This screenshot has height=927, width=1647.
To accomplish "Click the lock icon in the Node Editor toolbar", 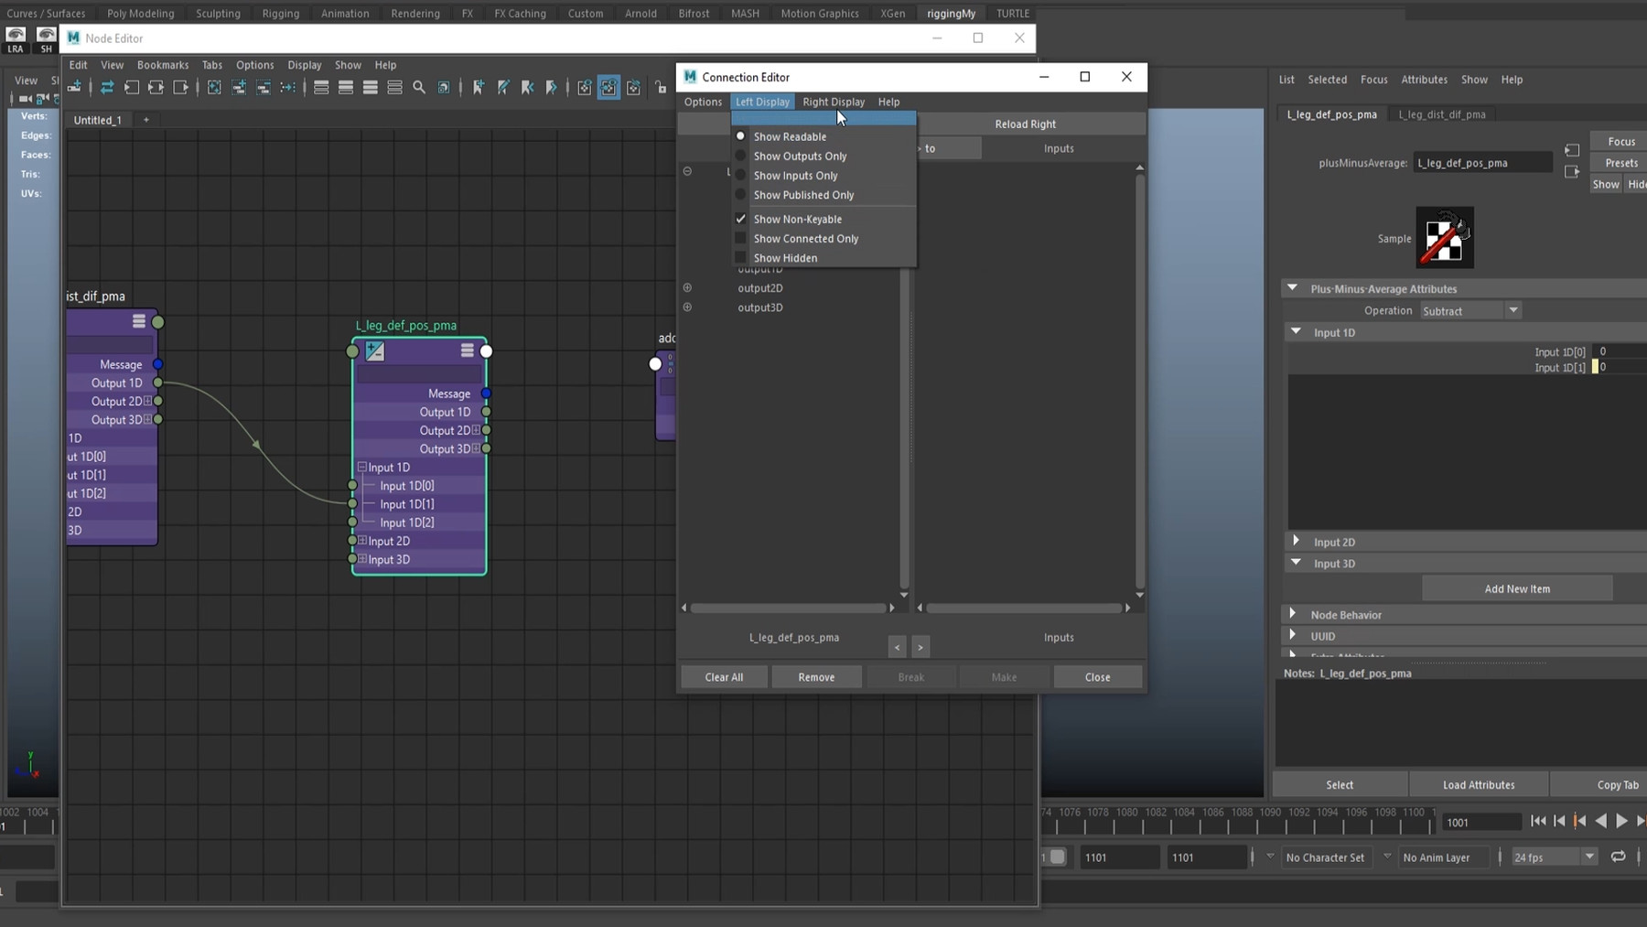I will point(661,88).
